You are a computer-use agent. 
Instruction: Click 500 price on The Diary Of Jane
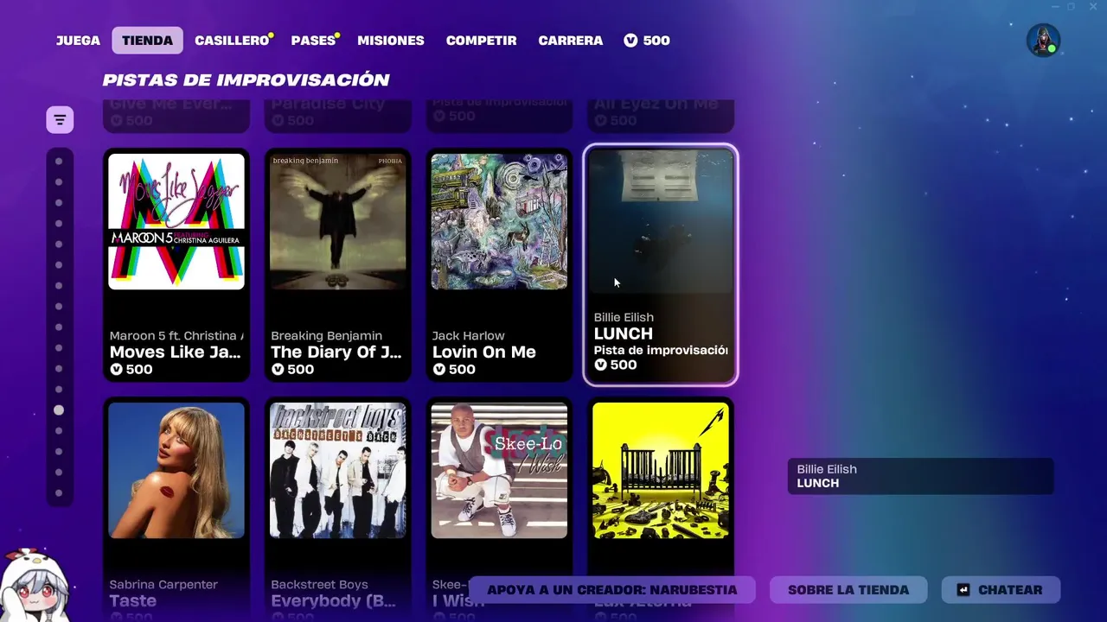coord(292,370)
